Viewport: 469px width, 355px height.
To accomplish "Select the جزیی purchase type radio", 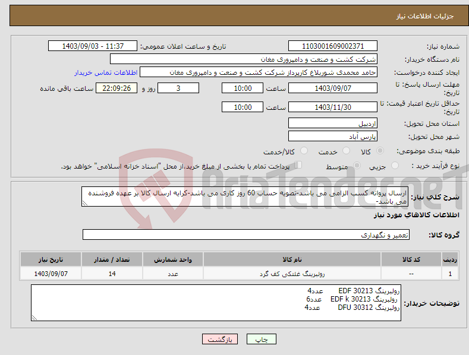I will (x=395, y=165).
